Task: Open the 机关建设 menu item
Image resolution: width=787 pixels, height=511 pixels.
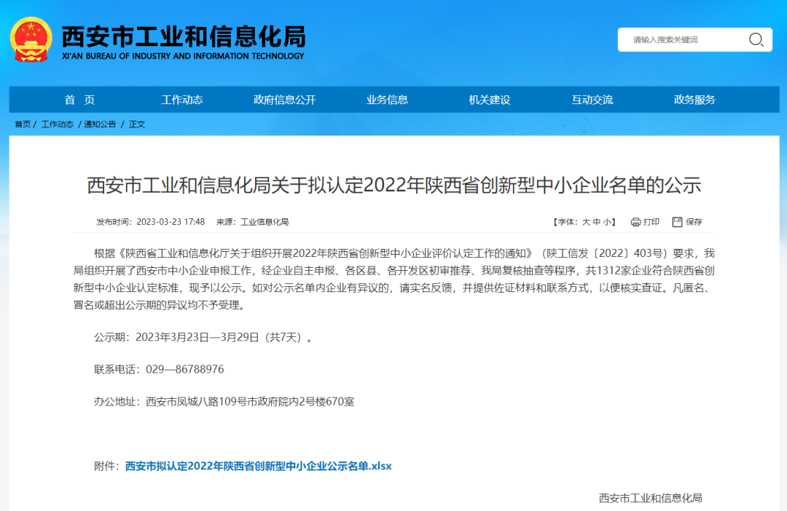Action: click(490, 100)
